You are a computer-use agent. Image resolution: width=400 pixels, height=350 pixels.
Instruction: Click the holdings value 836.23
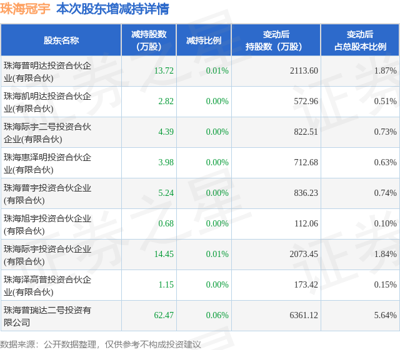(306, 193)
